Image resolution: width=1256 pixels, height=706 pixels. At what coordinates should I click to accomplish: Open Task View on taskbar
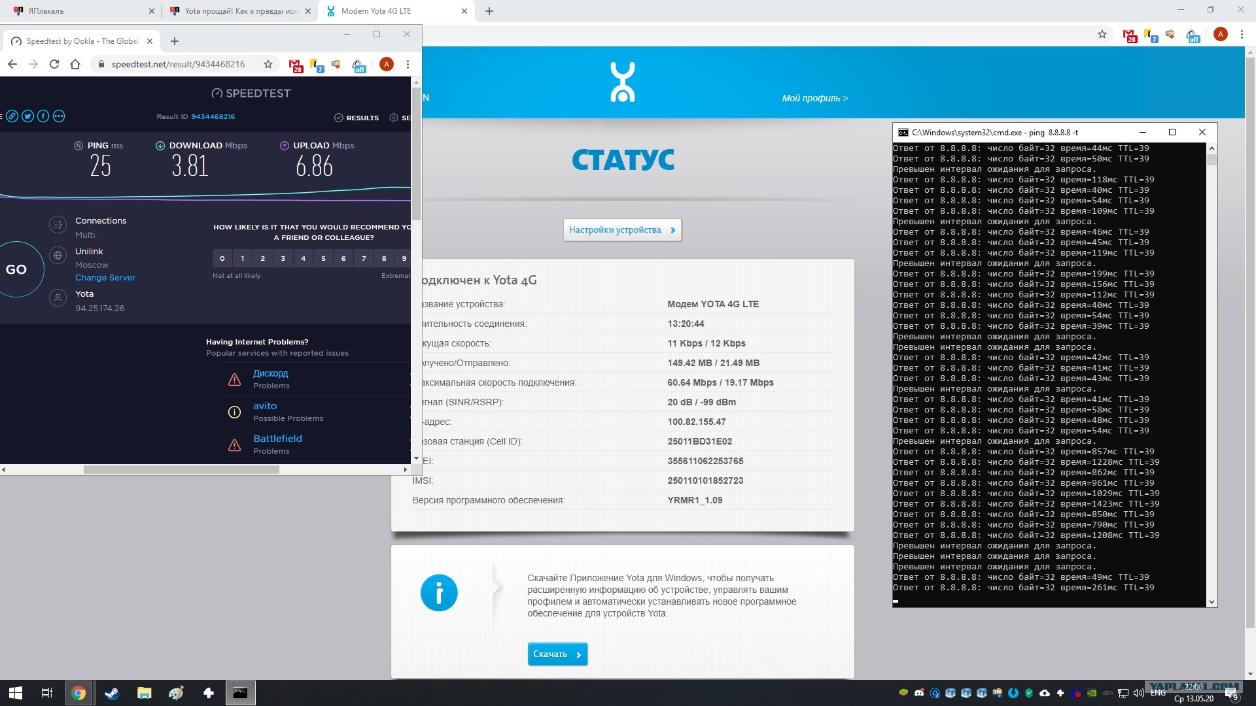(x=47, y=693)
